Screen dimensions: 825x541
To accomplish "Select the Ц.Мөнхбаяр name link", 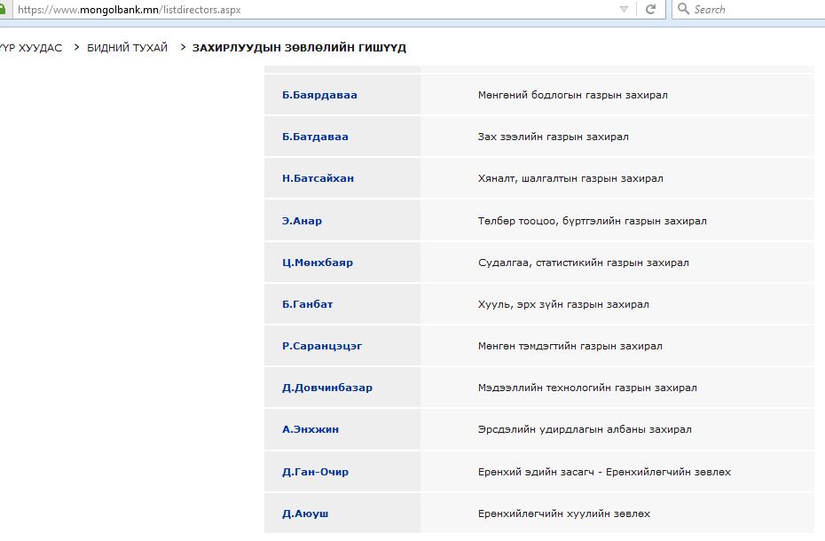I will (318, 263).
